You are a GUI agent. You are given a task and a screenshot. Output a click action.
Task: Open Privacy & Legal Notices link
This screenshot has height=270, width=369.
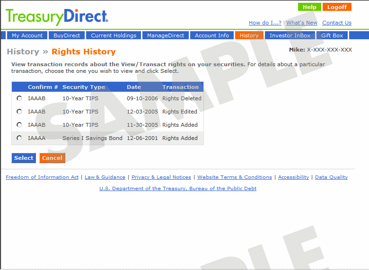coord(161,177)
